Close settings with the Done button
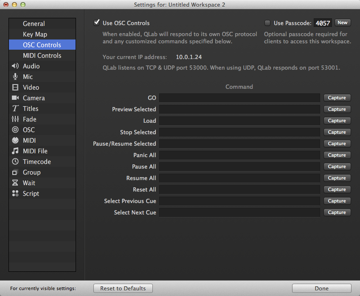The image size is (360, 296). pyautogui.click(x=321, y=288)
